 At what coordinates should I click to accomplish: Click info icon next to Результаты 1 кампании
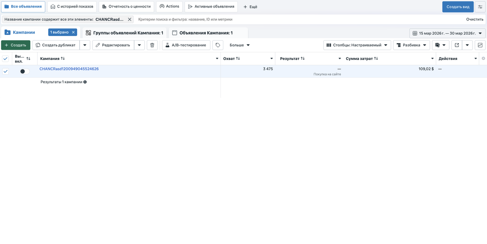tap(85, 82)
